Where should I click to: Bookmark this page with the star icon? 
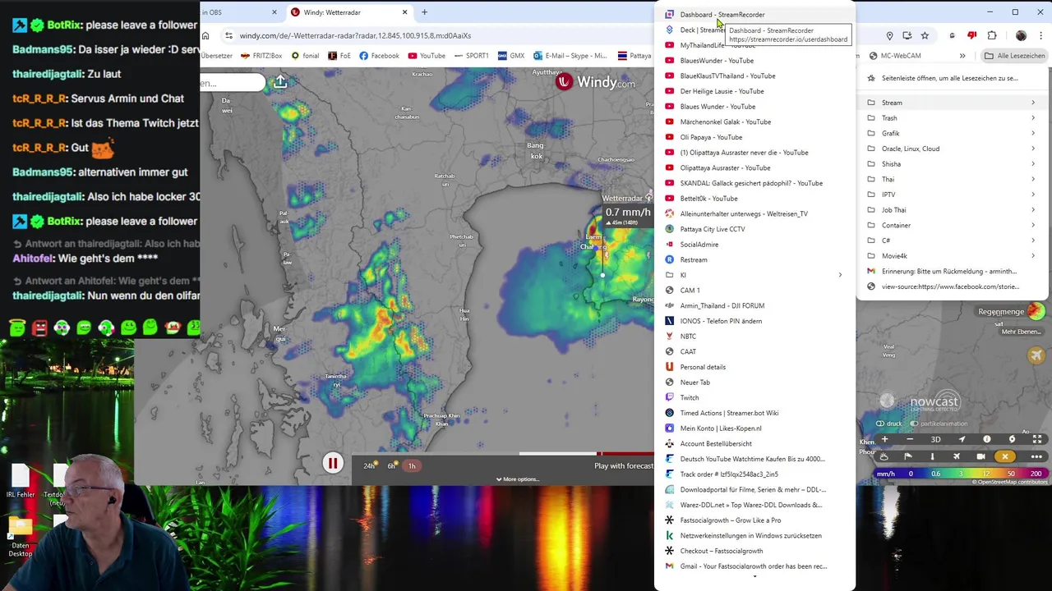pos(925,35)
